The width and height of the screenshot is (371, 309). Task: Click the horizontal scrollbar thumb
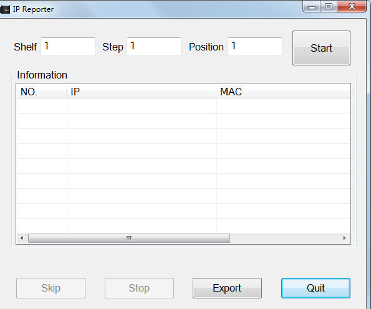tap(129, 238)
